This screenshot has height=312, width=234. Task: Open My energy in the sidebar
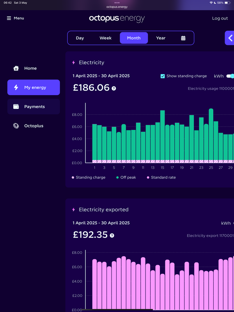[x=34, y=87]
